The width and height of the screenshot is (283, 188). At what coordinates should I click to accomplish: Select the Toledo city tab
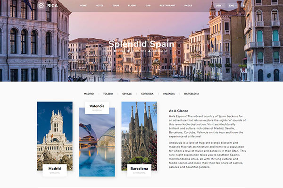(108, 94)
